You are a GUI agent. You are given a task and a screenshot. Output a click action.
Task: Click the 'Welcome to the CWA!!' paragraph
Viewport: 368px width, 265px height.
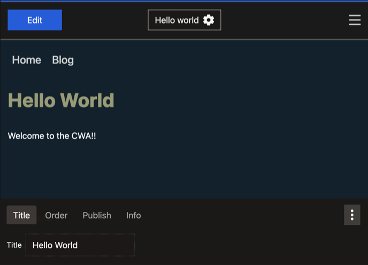click(x=52, y=136)
